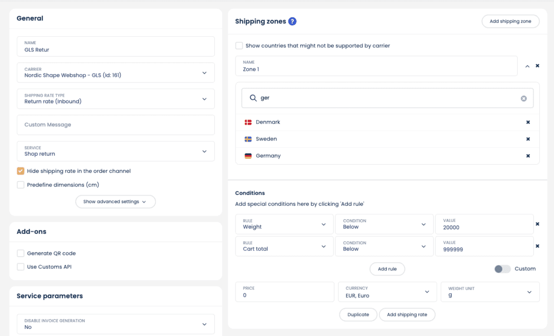554x336 pixels.
Task: Remove Germany from the zone list
Action: point(528,156)
